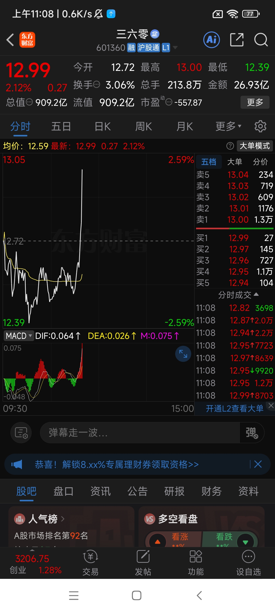Tap the L1 level tag
This screenshot has width=275, height=612.
coord(166,47)
